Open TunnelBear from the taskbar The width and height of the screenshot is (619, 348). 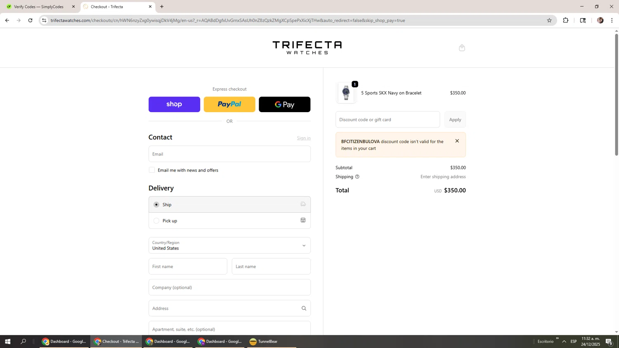point(272,341)
